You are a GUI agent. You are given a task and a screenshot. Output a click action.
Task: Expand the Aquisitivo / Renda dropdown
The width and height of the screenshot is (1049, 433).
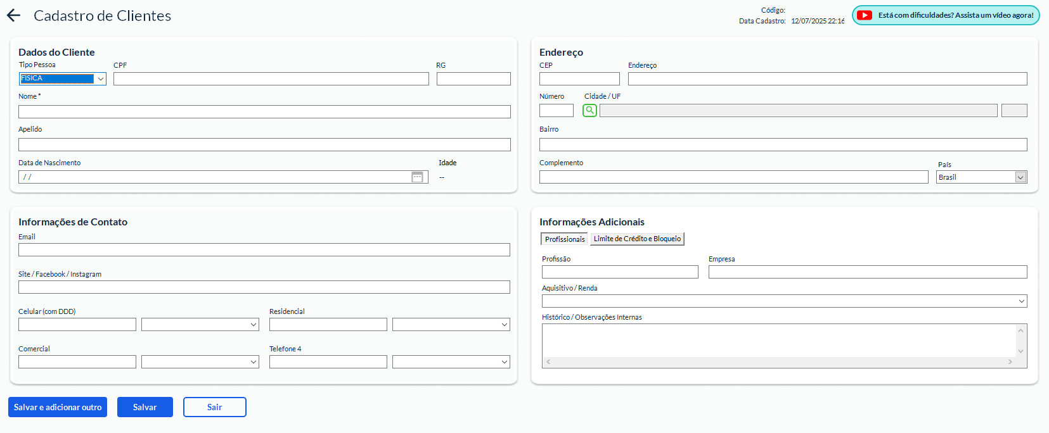tap(1021, 301)
